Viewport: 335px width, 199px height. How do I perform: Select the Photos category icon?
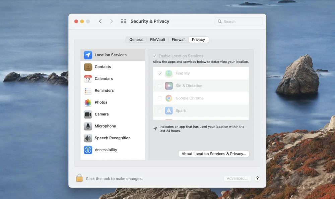pyautogui.click(x=88, y=102)
